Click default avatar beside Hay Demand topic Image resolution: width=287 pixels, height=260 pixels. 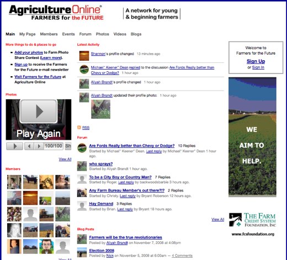click(x=82, y=206)
